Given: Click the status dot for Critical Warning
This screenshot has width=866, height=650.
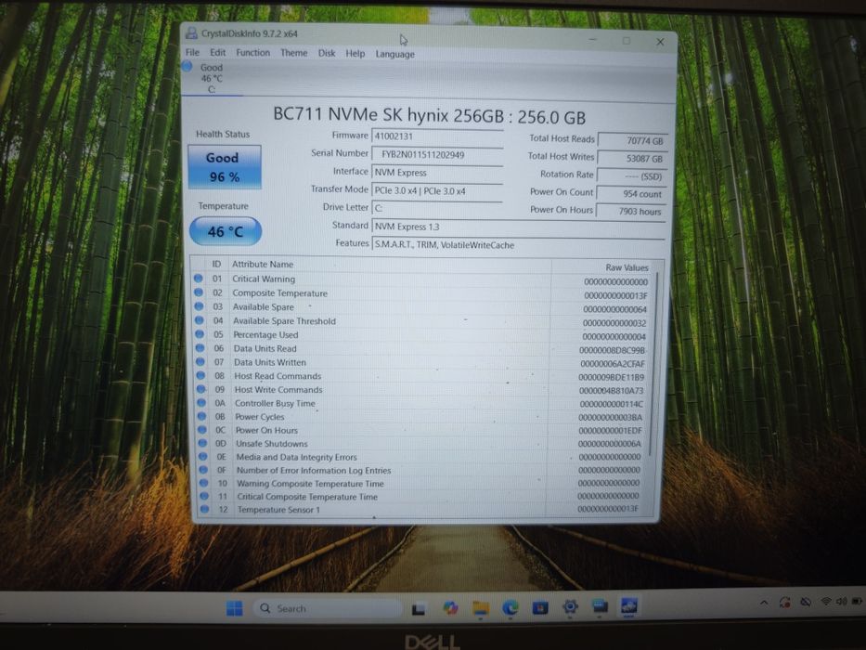Looking at the screenshot, I should click(199, 279).
